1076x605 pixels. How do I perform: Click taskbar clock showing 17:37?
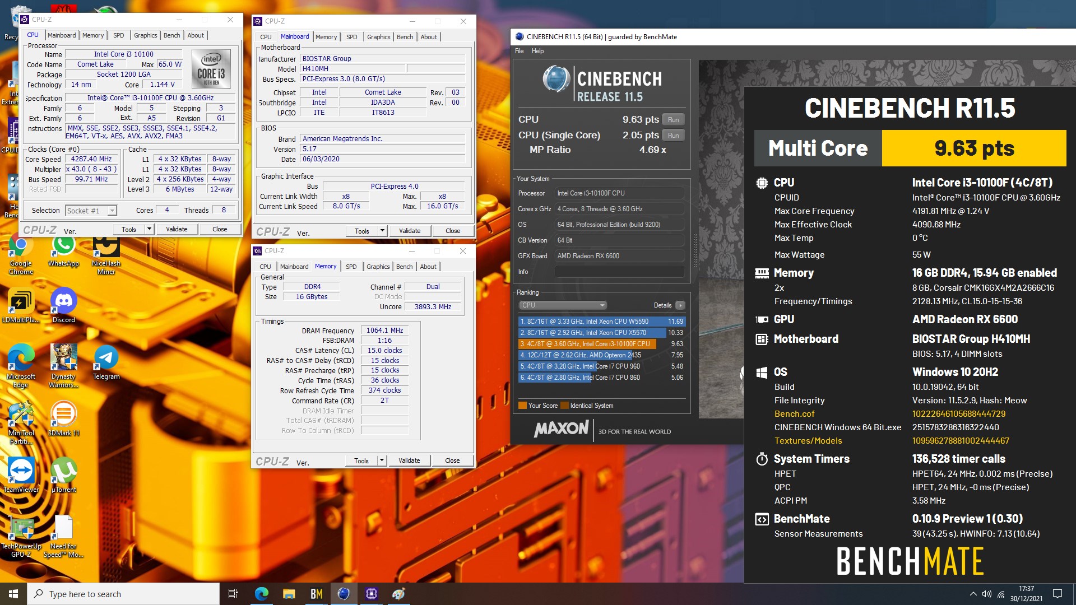(x=1026, y=594)
